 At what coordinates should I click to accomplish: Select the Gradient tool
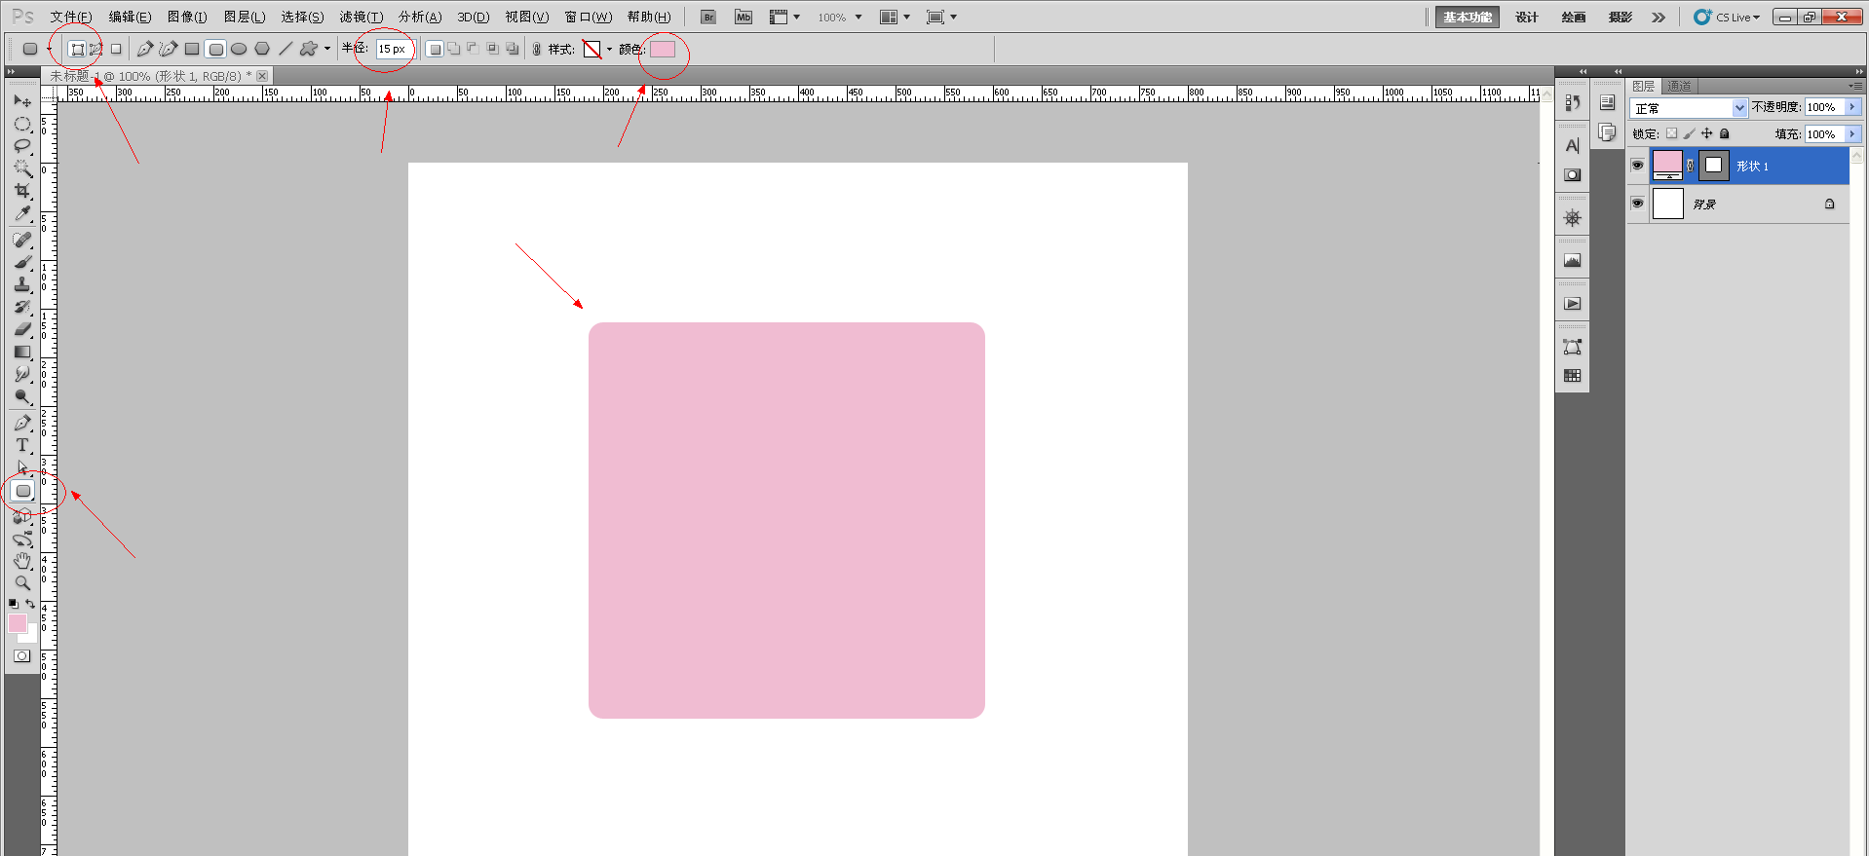22,352
